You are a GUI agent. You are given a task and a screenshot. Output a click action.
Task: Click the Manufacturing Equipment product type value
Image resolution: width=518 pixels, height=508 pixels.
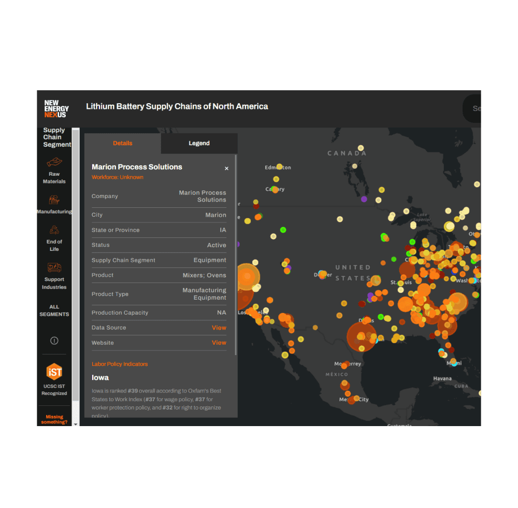205,294
